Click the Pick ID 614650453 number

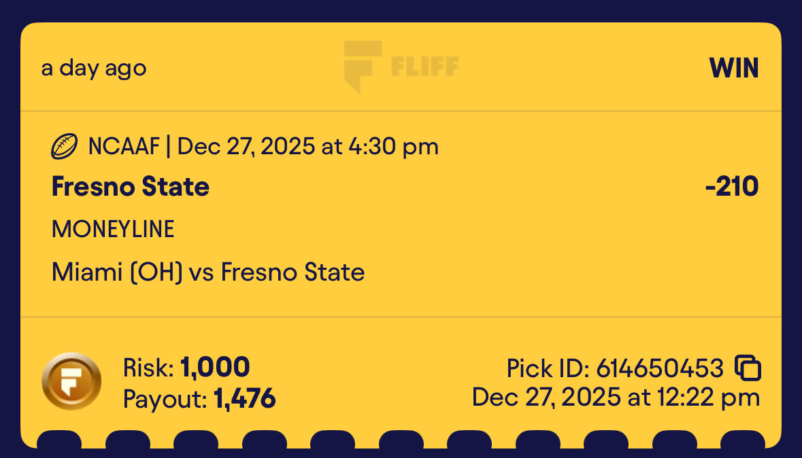pos(660,368)
